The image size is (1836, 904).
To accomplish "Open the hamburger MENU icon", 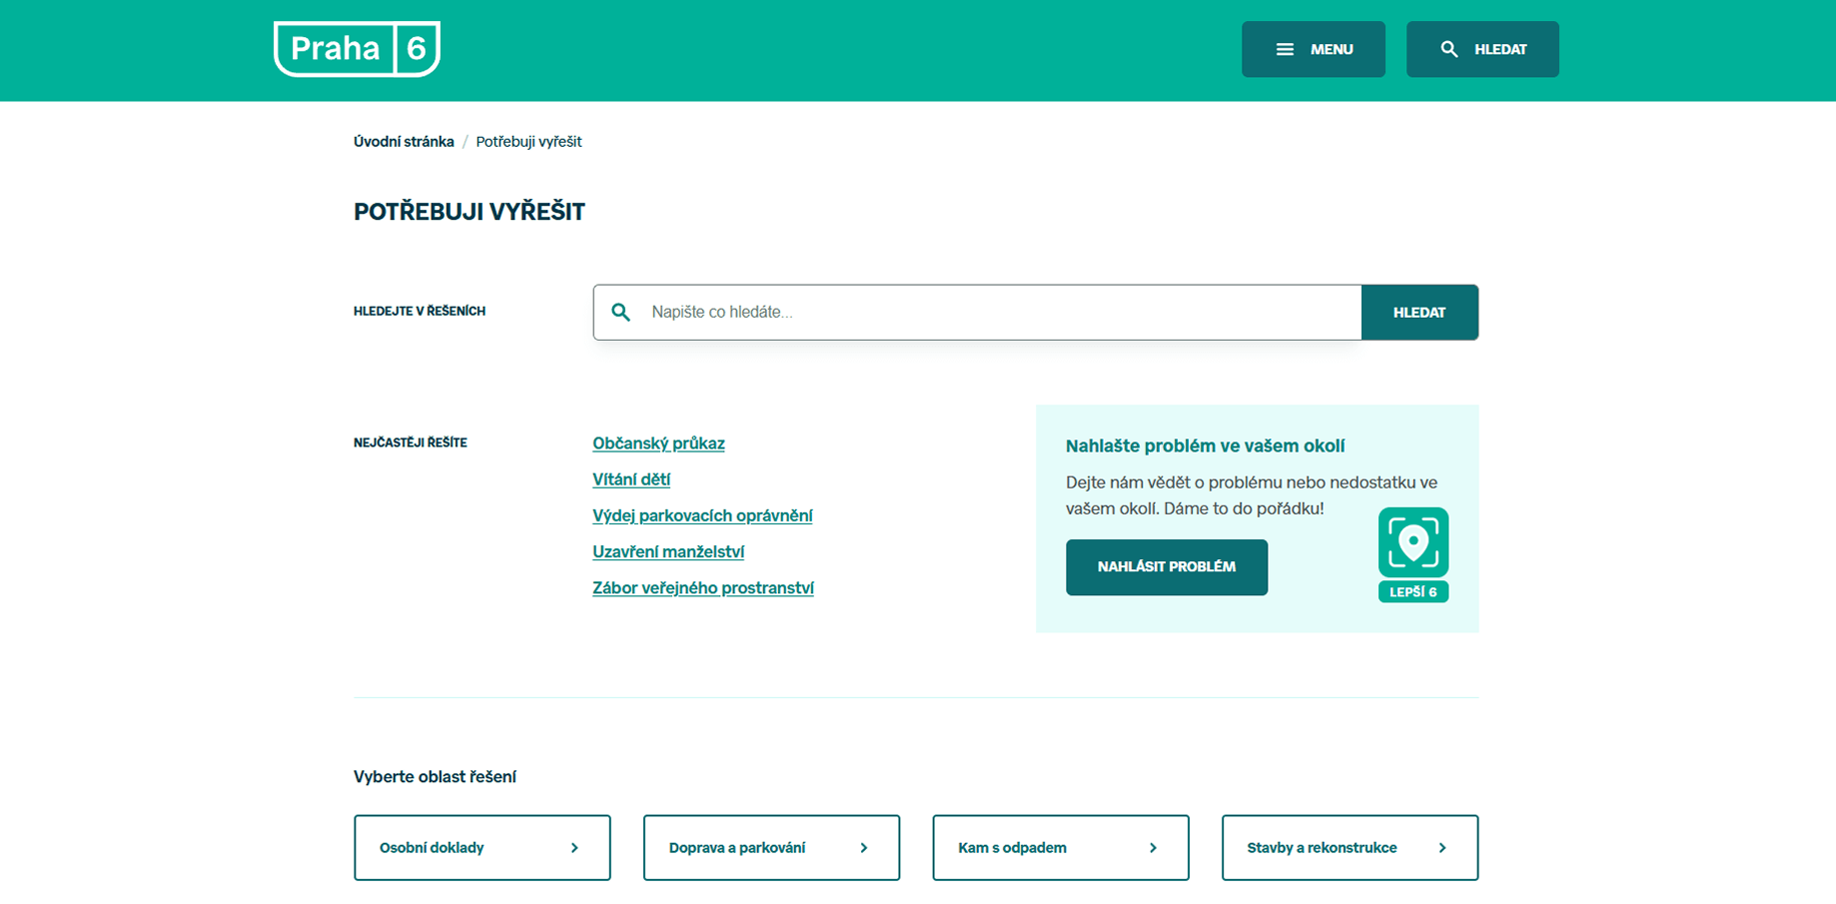I will (1285, 50).
